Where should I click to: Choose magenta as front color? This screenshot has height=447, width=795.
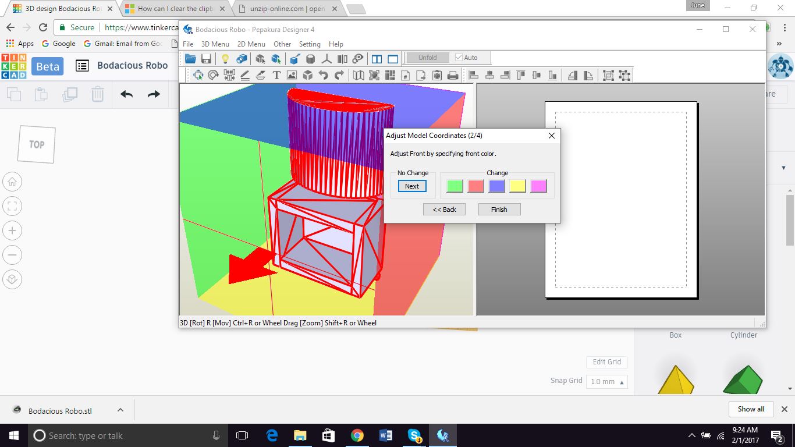tap(539, 186)
